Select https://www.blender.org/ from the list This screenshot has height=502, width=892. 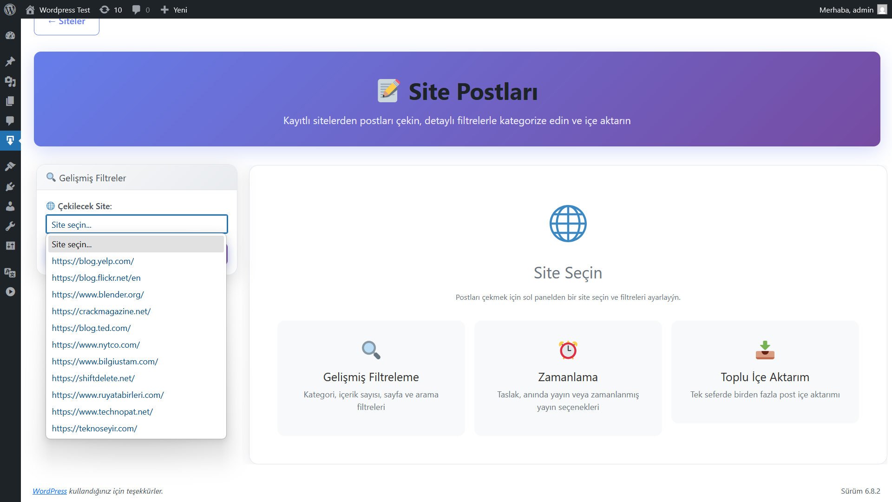136,294
